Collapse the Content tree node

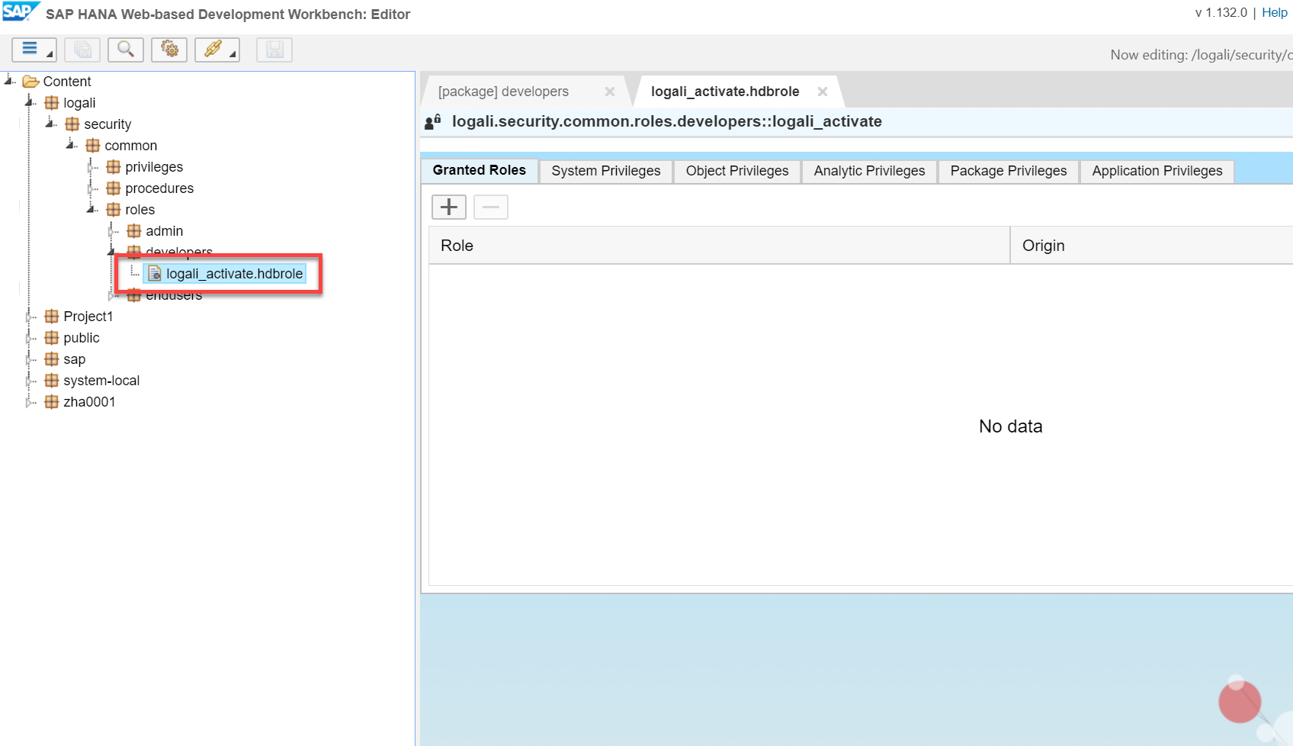click(10, 80)
